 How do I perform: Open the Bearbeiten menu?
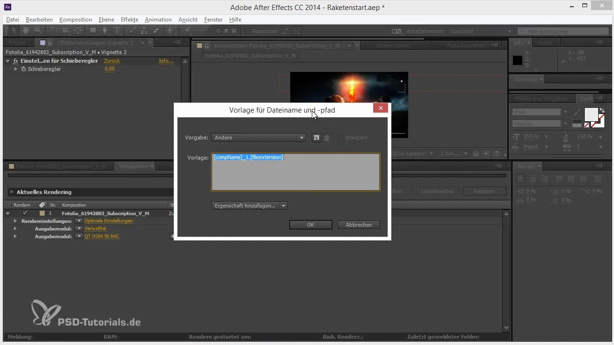coord(39,20)
